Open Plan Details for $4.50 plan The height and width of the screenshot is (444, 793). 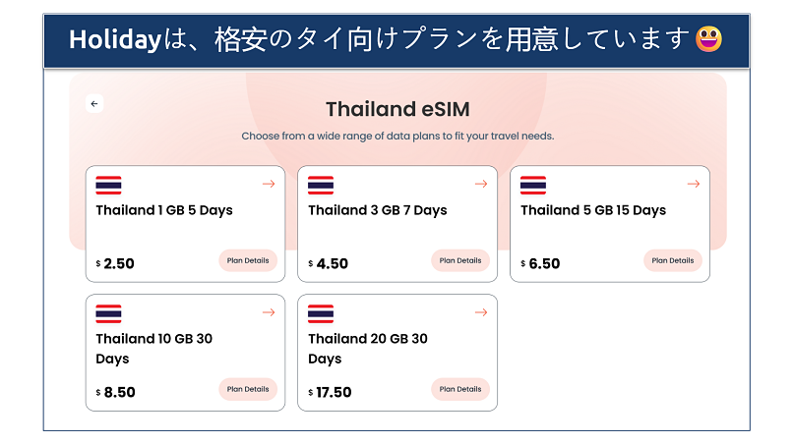pos(460,260)
